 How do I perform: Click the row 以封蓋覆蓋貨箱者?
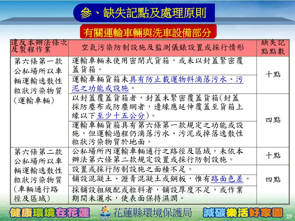tap(162, 108)
